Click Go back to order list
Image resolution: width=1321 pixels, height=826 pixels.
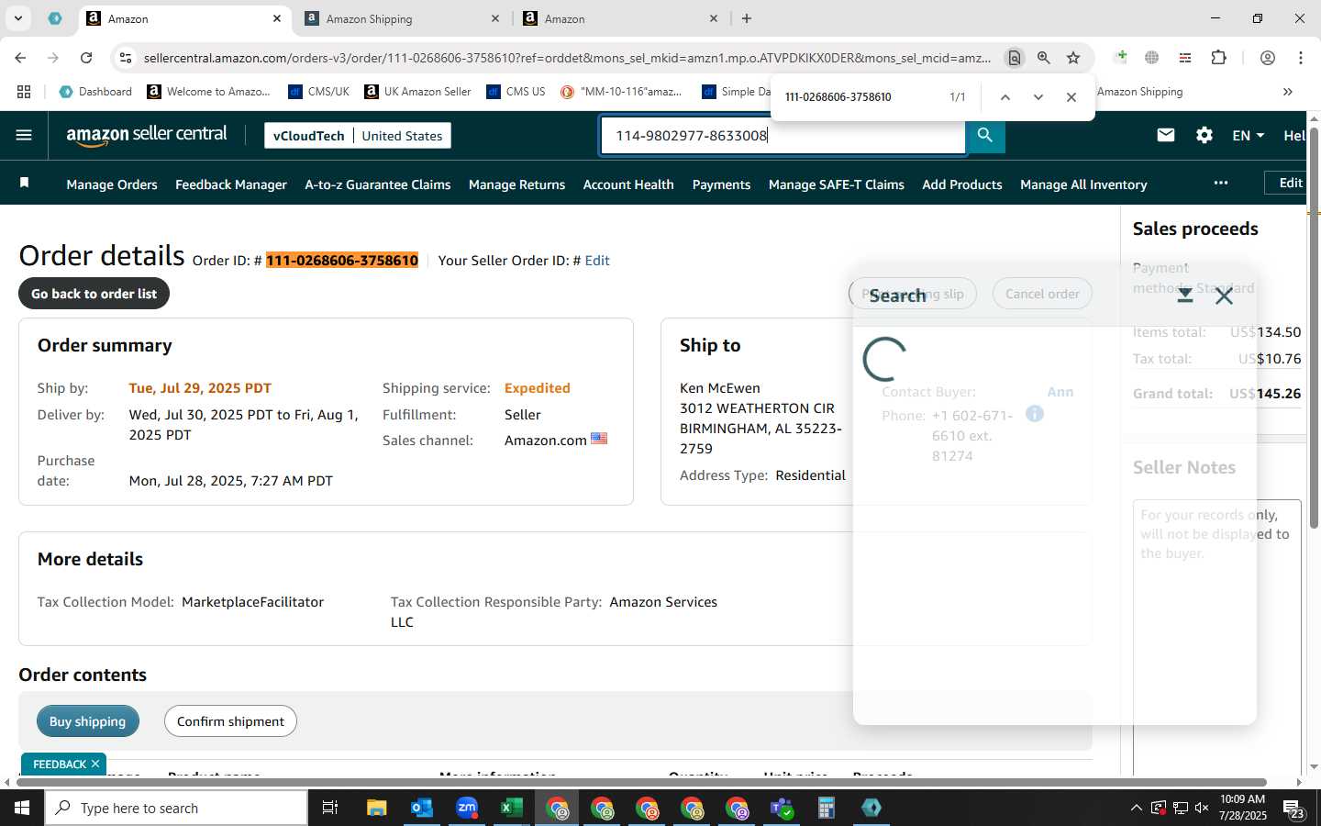pyautogui.click(x=94, y=294)
